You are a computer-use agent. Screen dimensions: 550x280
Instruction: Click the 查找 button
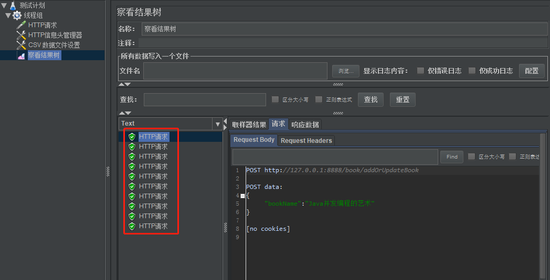pos(371,100)
